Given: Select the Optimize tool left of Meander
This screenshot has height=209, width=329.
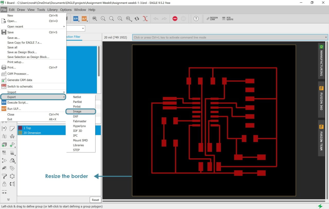Looking at the screenshot, I should [x=4, y=136].
